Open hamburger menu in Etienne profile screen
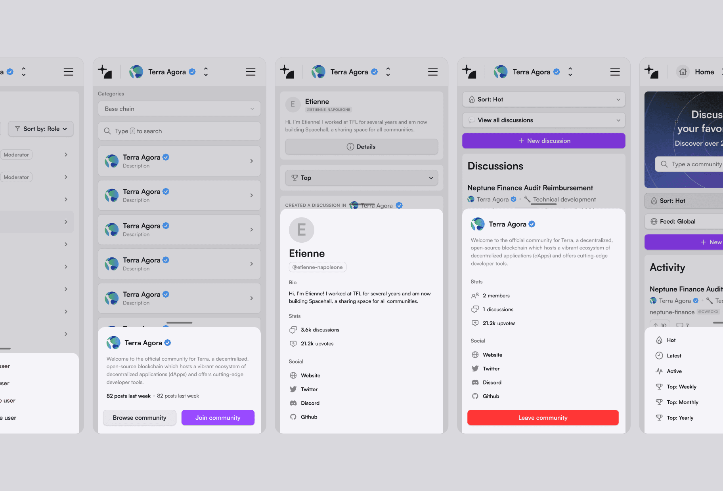 click(433, 72)
